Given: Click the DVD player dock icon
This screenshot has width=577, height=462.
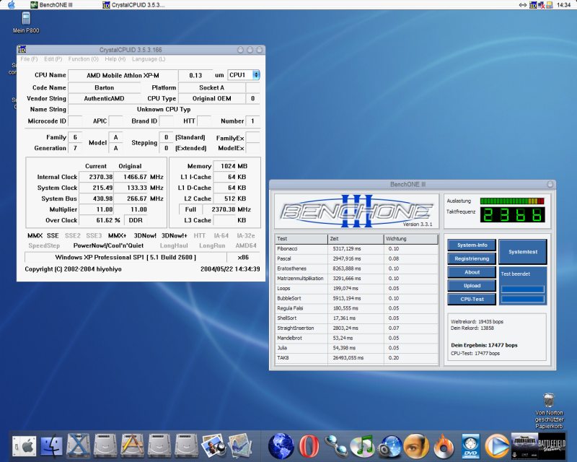Looking at the screenshot, I should click(x=470, y=446).
